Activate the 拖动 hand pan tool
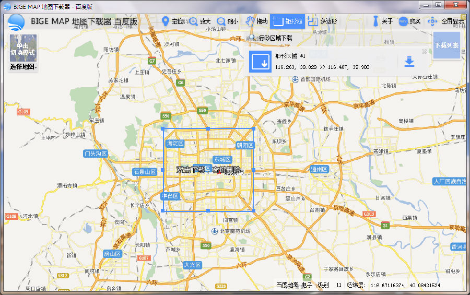This screenshot has height=295, width=470. (x=256, y=21)
